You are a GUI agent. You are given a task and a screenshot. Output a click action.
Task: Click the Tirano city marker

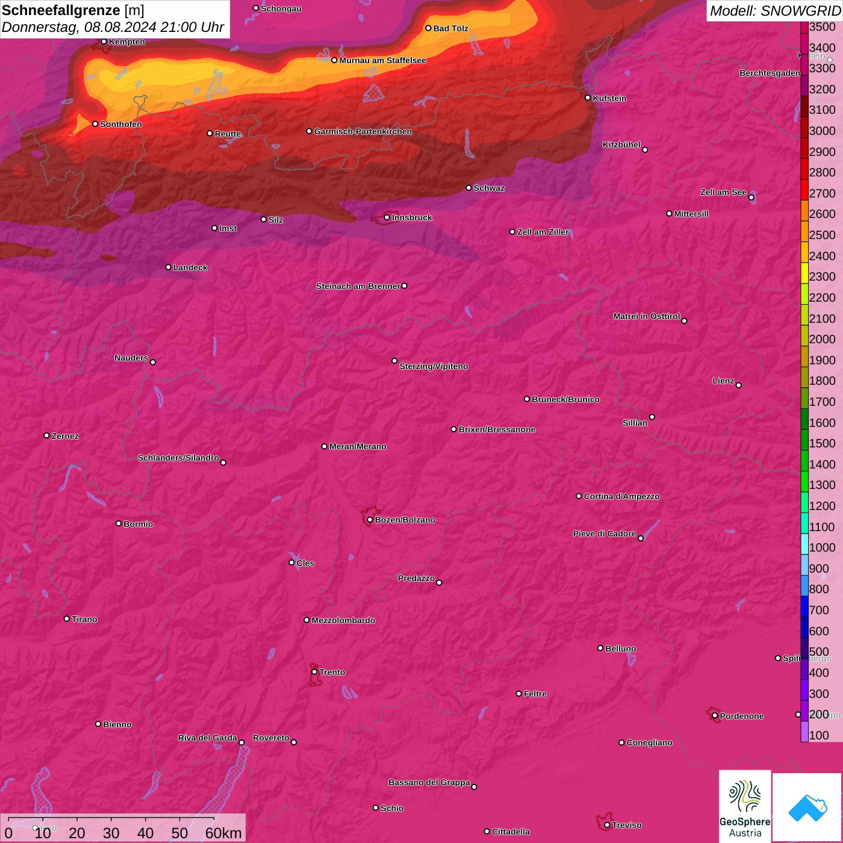tap(67, 618)
